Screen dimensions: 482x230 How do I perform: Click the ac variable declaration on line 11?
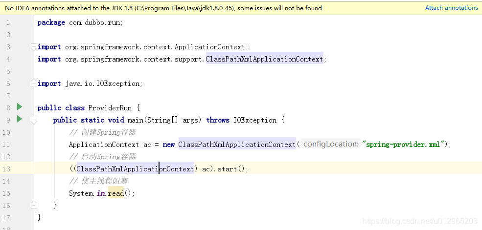(147, 145)
